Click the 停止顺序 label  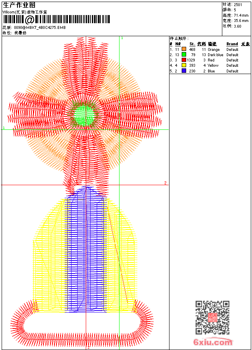click(x=179, y=38)
